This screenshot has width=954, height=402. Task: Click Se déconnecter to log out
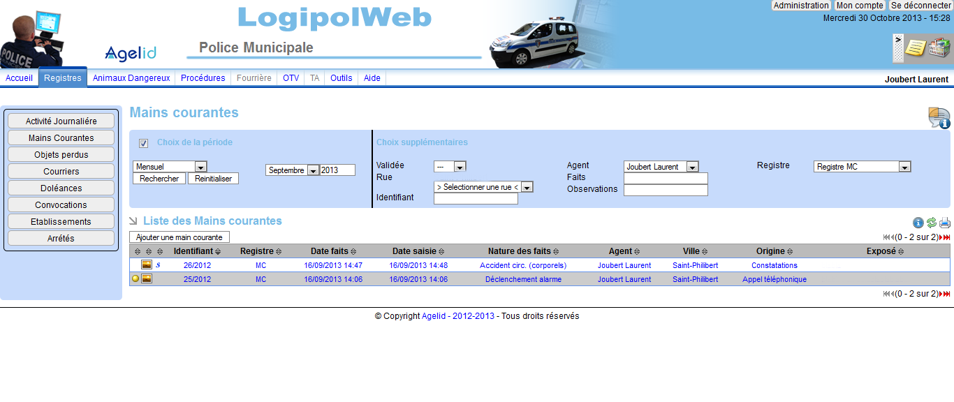point(920,6)
